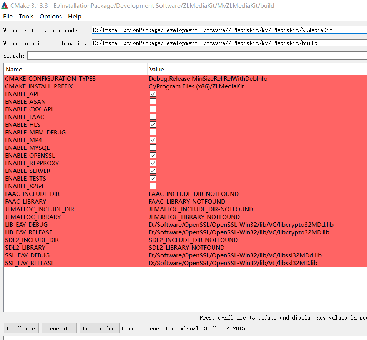Open the Options menu
The width and height of the screenshot is (367, 340).
50,16
